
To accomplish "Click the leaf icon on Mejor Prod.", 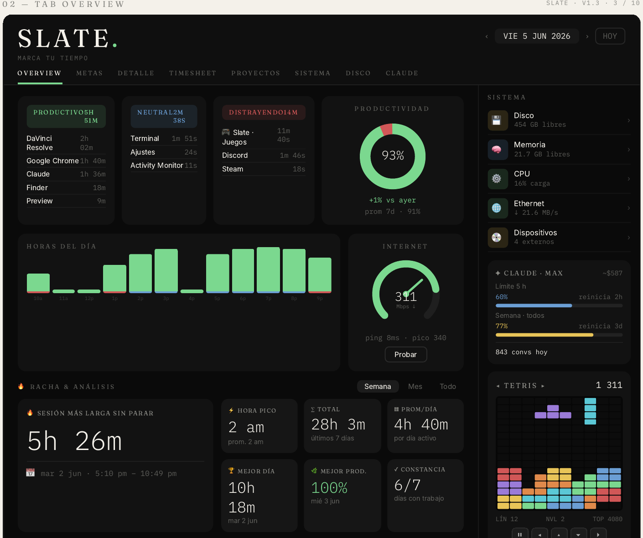I will (x=314, y=471).
